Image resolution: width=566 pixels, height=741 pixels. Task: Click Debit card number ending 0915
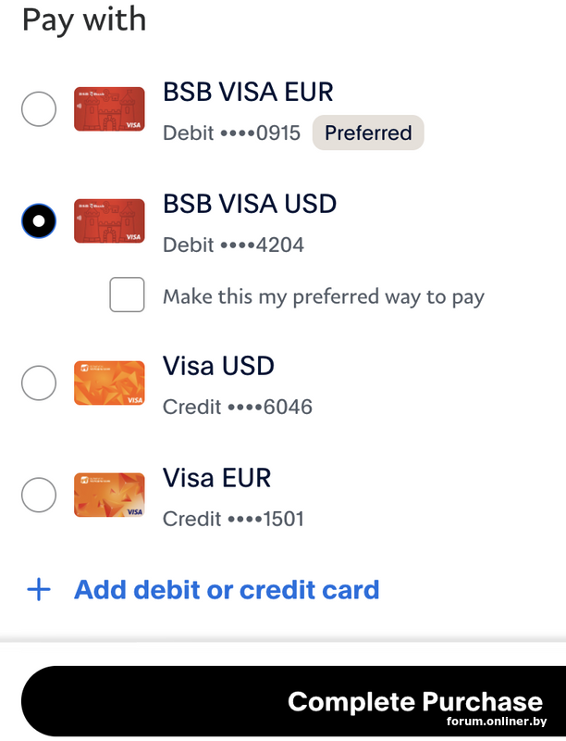coord(231,133)
